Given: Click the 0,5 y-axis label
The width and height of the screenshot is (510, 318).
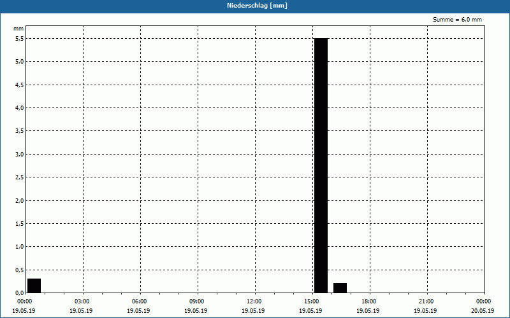Looking at the screenshot, I should click(20, 270).
